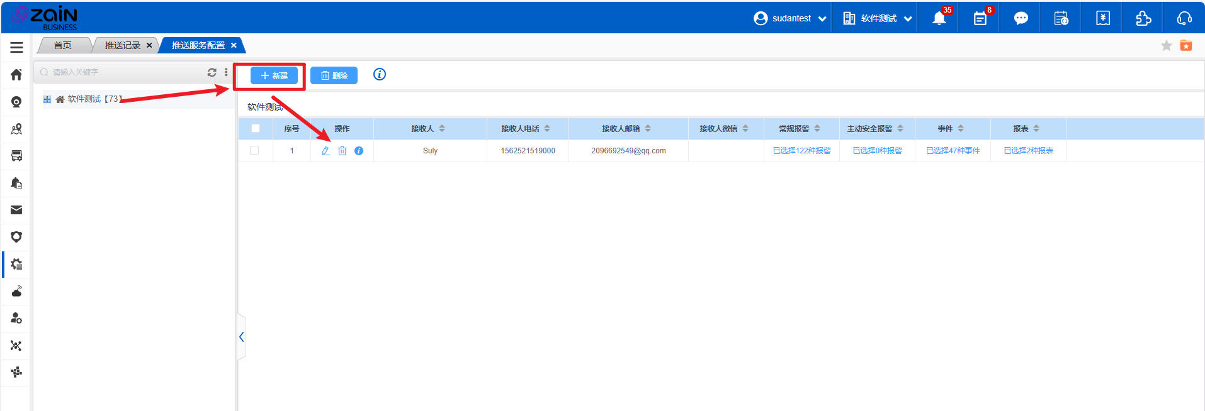Open the 已选择122种报警 link
1205x411 pixels.
tap(801, 151)
